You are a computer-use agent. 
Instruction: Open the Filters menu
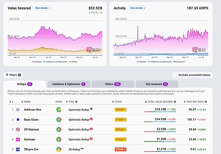point(13,75)
